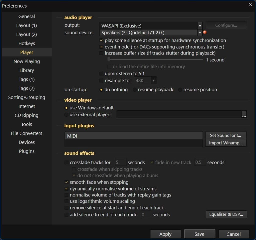Enable crossfade tracks checkbox
This screenshot has height=240, width=256.
coord(66,162)
